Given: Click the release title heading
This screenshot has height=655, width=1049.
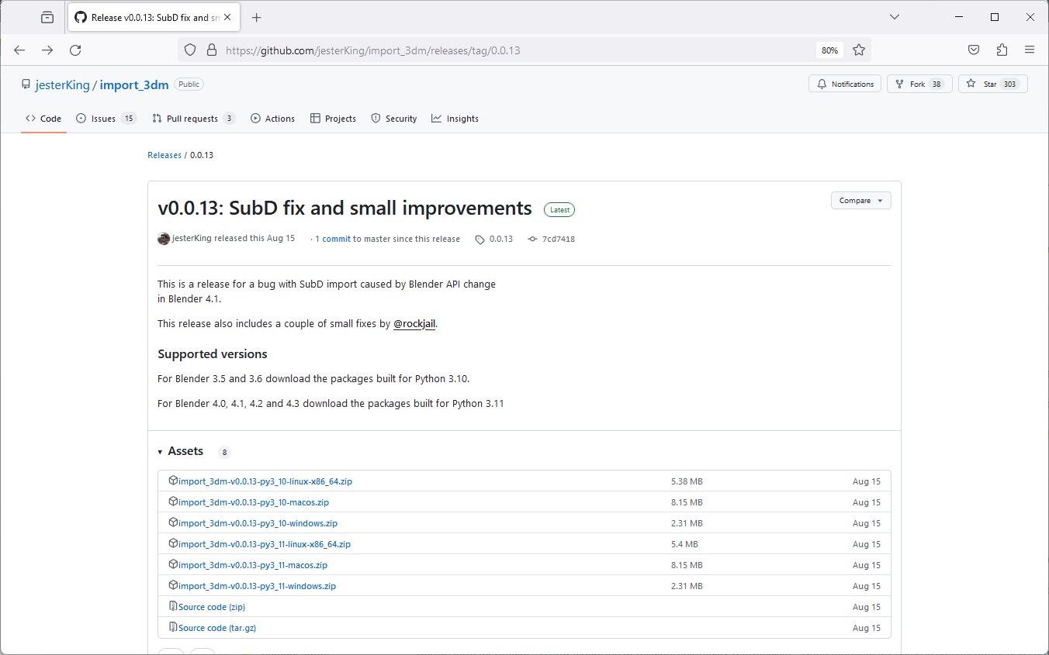Looking at the screenshot, I should coord(344,208).
